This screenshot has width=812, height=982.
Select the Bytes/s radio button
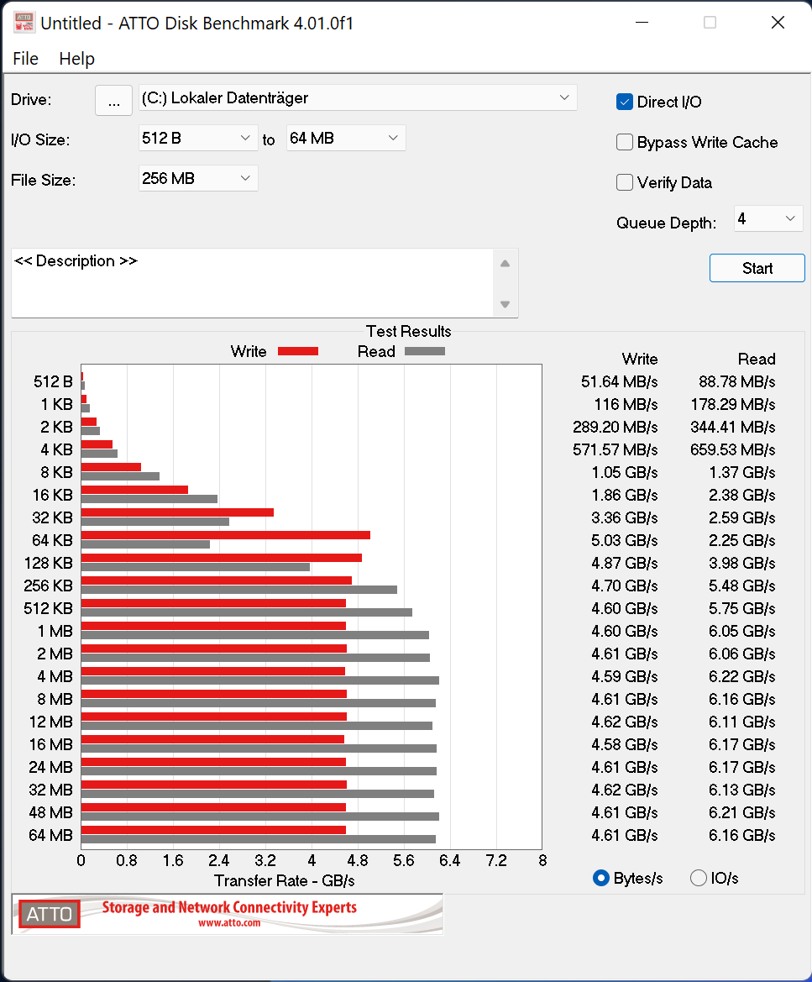pos(601,878)
